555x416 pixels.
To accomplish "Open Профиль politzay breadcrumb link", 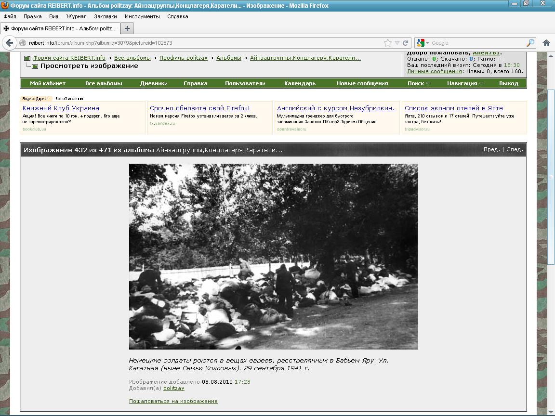I will click(x=184, y=58).
